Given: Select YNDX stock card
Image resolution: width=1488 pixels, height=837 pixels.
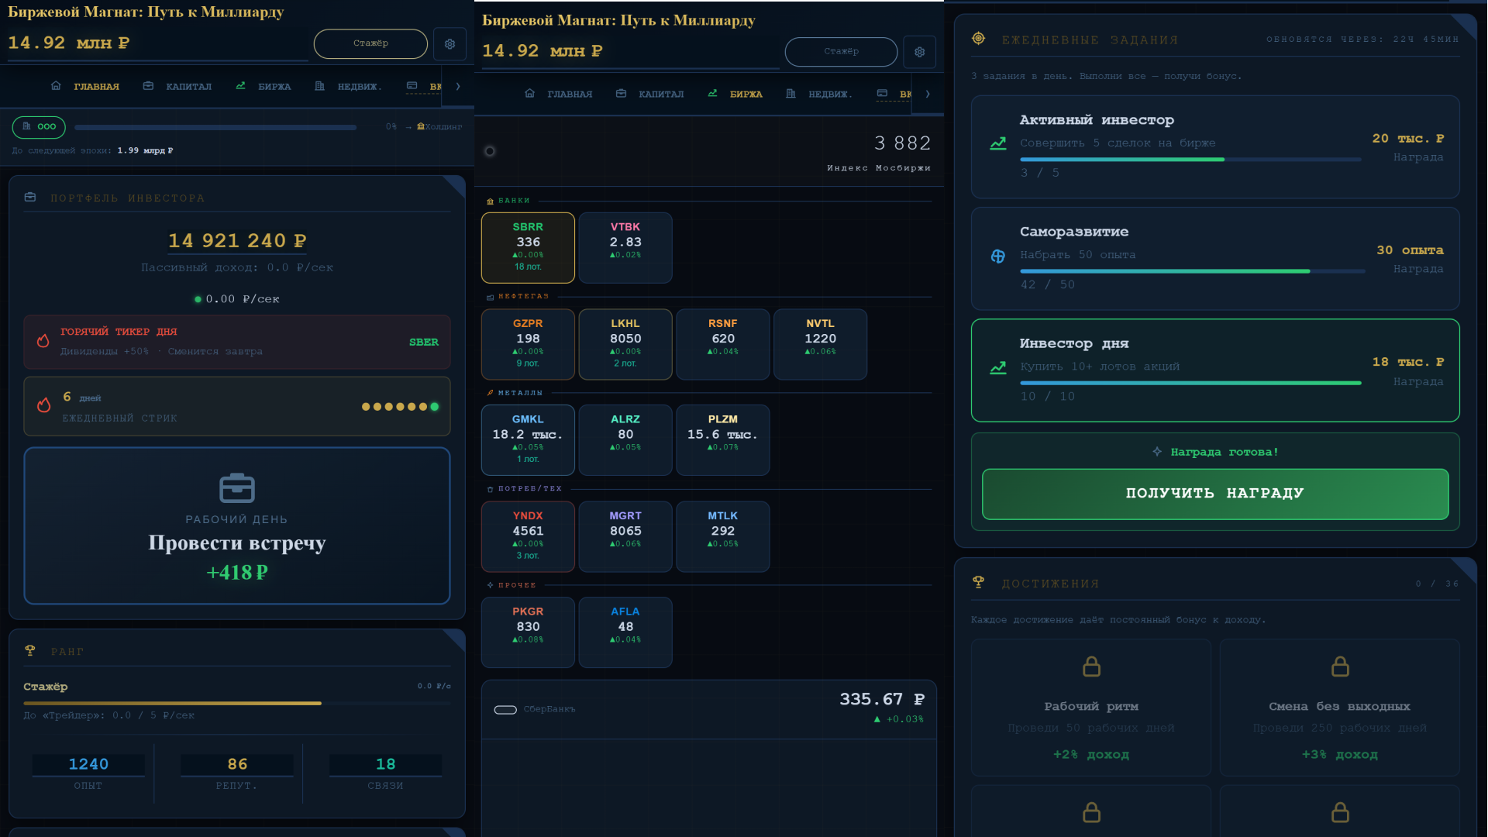Looking at the screenshot, I should [528, 536].
